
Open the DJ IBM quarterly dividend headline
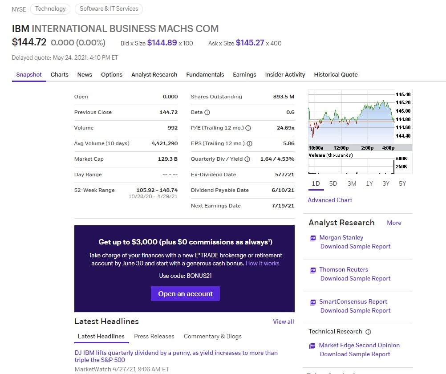pyautogui.click(x=176, y=356)
